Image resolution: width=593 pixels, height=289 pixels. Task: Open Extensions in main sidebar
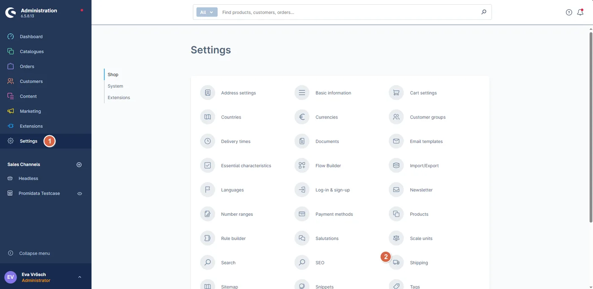click(x=46, y=126)
